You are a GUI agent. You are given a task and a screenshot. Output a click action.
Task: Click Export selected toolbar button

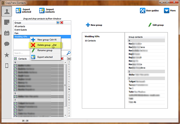(24, 11)
